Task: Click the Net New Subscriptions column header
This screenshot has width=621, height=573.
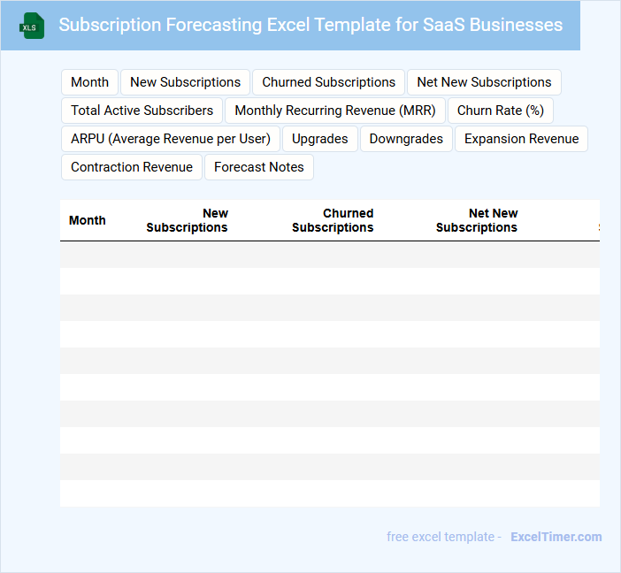Action: (478, 220)
